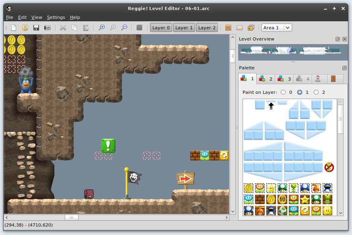Screen dimensions: 352x235
Task: Open the Settings menu
Action: click(56, 17)
